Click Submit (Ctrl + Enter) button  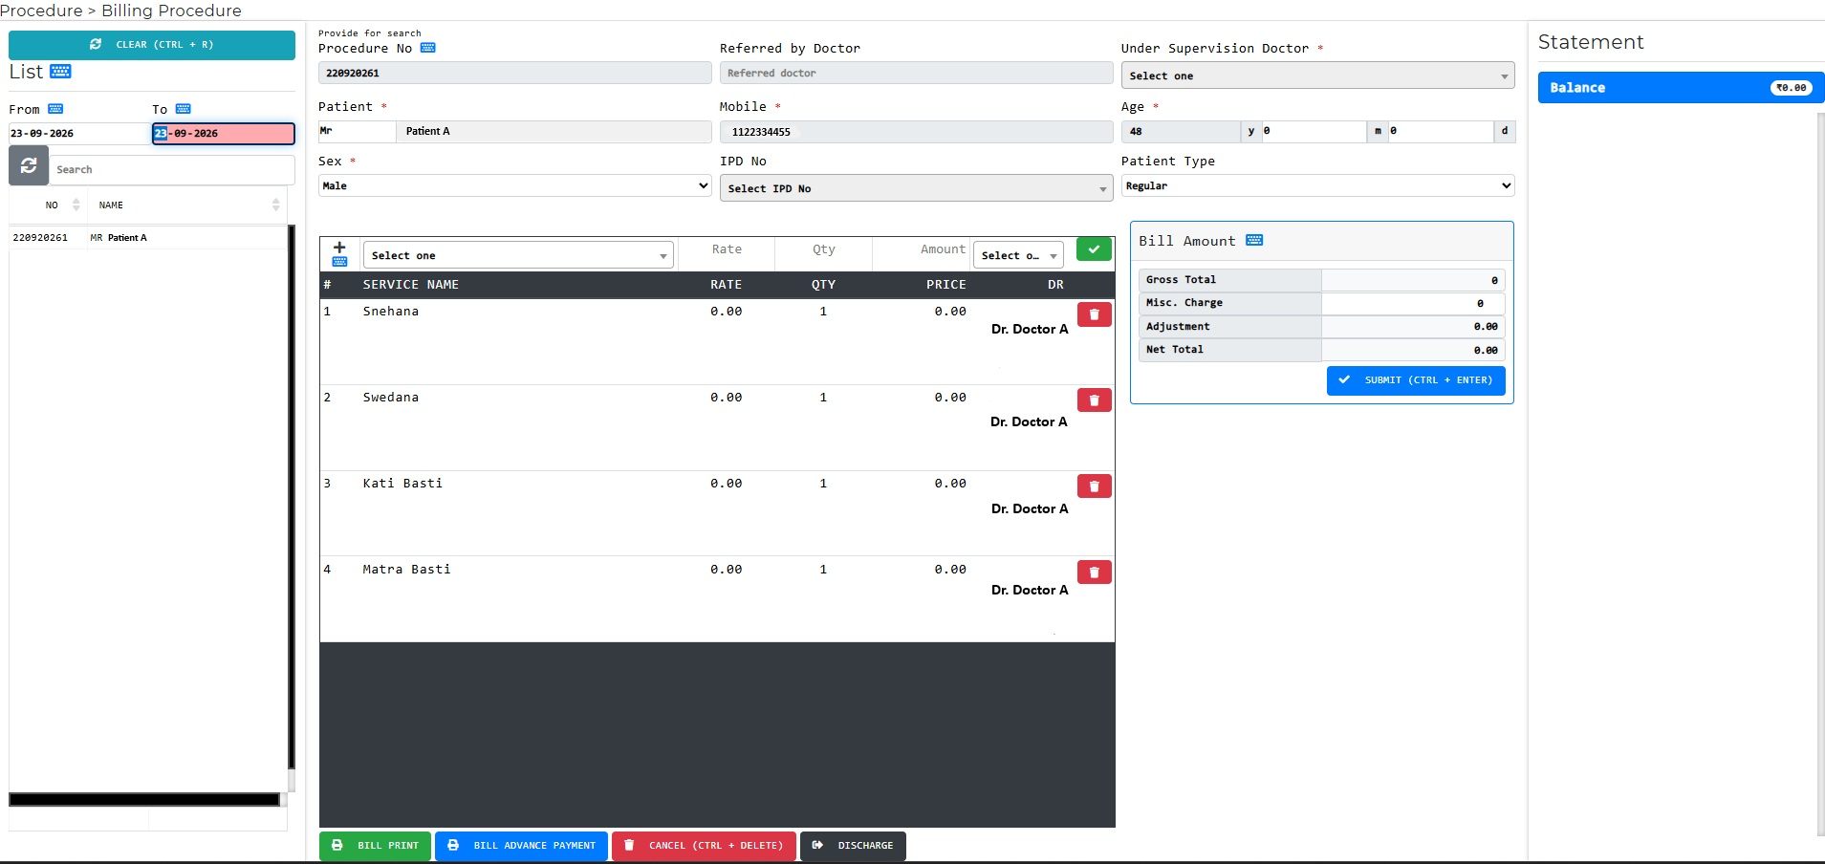coord(1416,380)
